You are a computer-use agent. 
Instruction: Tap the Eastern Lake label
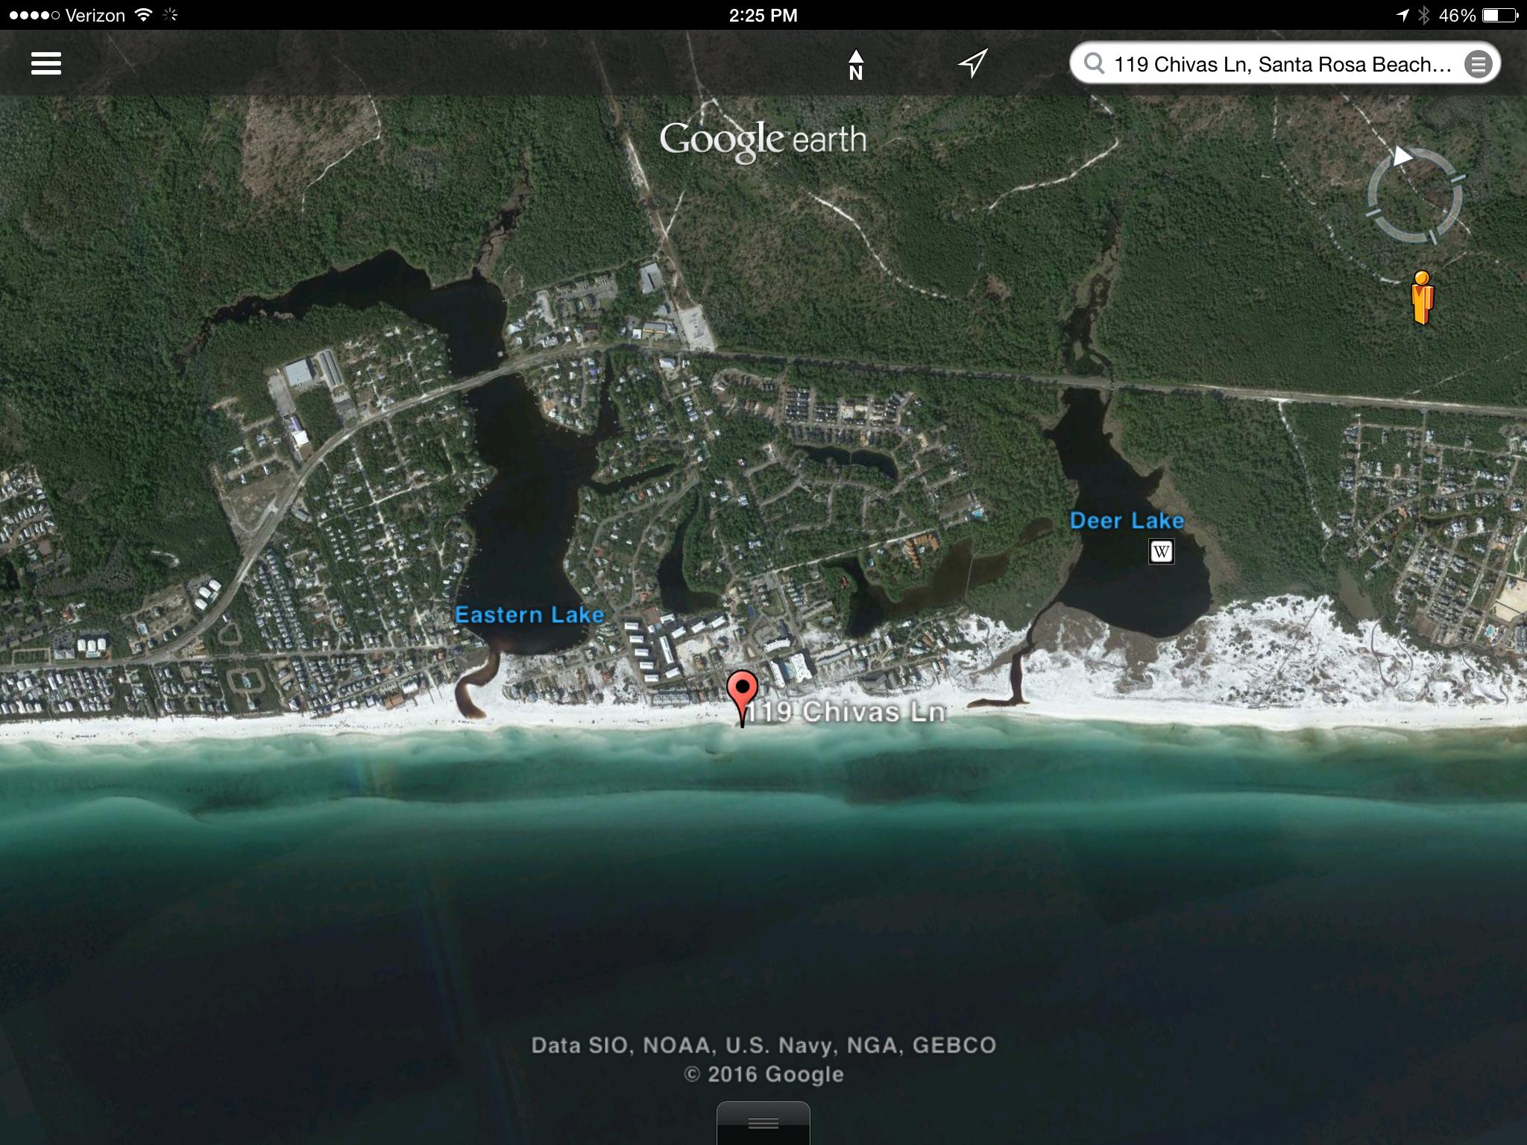[x=529, y=615]
